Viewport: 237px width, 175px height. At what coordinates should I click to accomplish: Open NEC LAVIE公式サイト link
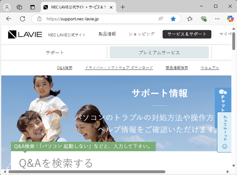click(x=67, y=35)
